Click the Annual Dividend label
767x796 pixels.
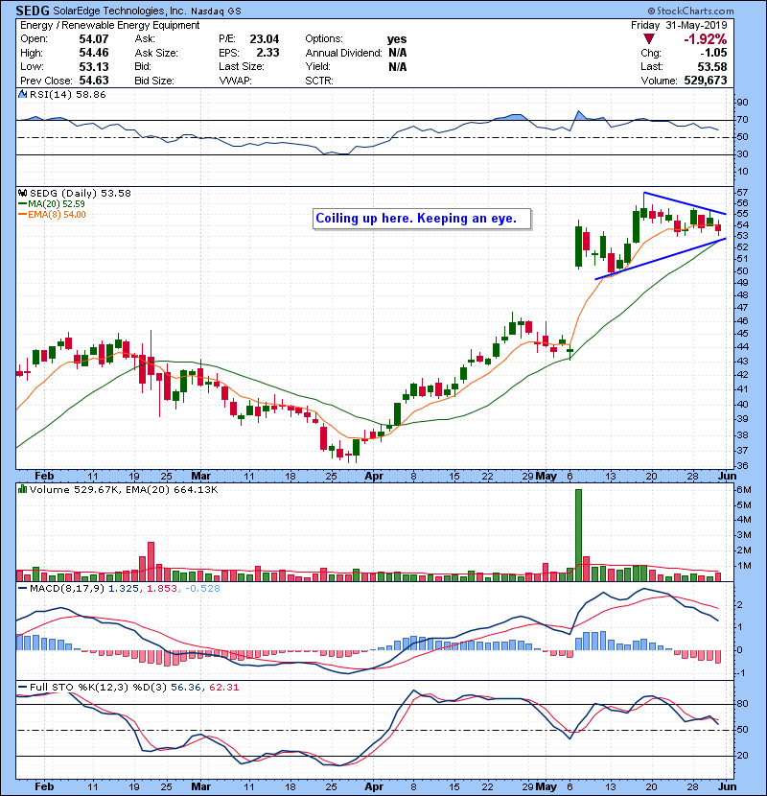pyautogui.click(x=343, y=53)
